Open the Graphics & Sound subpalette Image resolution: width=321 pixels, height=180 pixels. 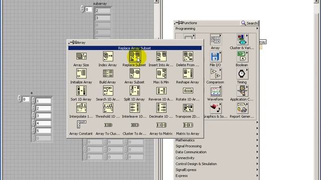[215, 108]
